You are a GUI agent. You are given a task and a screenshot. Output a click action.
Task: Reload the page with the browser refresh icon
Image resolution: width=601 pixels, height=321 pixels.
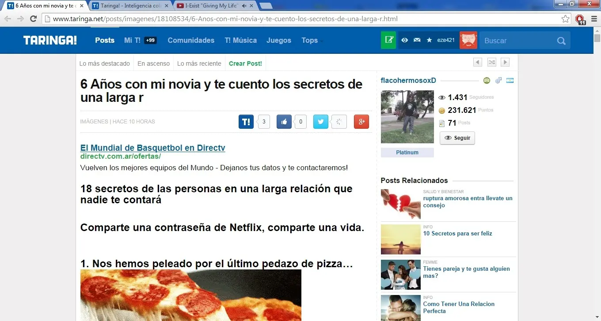(x=33, y=19)
